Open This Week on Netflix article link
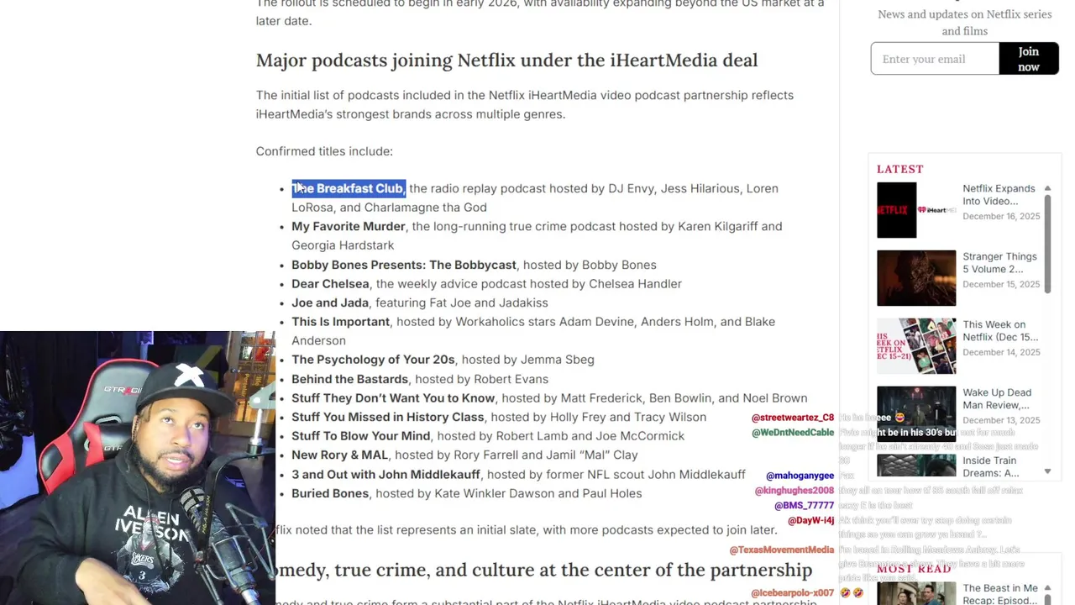This screenshot has width=1075, height=605. point(999,331)
